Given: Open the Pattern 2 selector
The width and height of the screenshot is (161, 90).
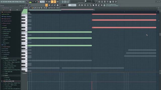Looking at the screenshot, I should [72, 5].
